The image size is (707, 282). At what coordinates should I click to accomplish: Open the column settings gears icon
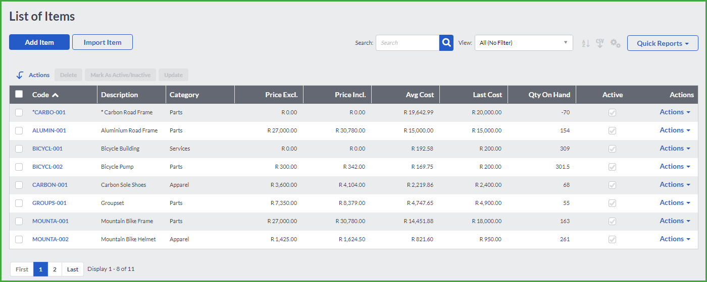click(615, 43)
